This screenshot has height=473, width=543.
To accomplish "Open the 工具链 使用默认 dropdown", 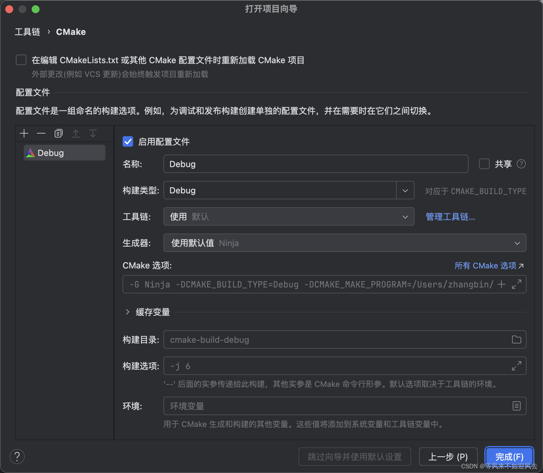I will (289, 216).
